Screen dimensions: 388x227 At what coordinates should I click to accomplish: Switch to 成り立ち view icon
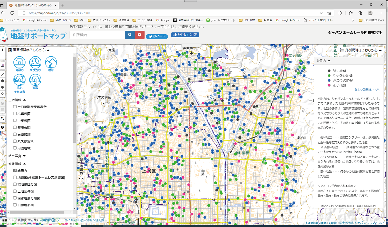tap(35, 64)
